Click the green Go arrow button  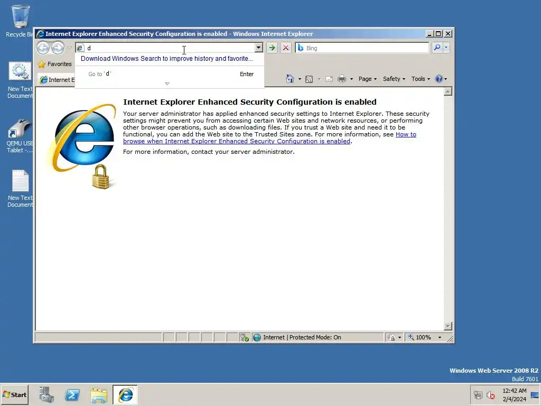coord(272,48)
